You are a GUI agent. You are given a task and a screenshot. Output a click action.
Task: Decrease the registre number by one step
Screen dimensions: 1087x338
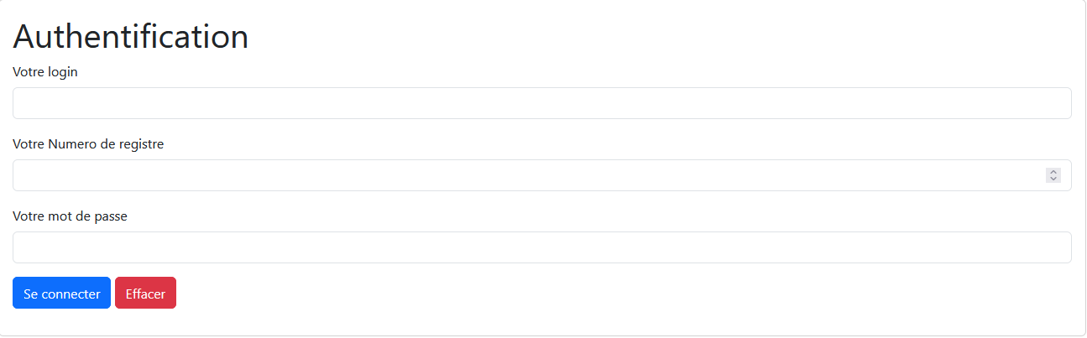(x=1053, y=179)
